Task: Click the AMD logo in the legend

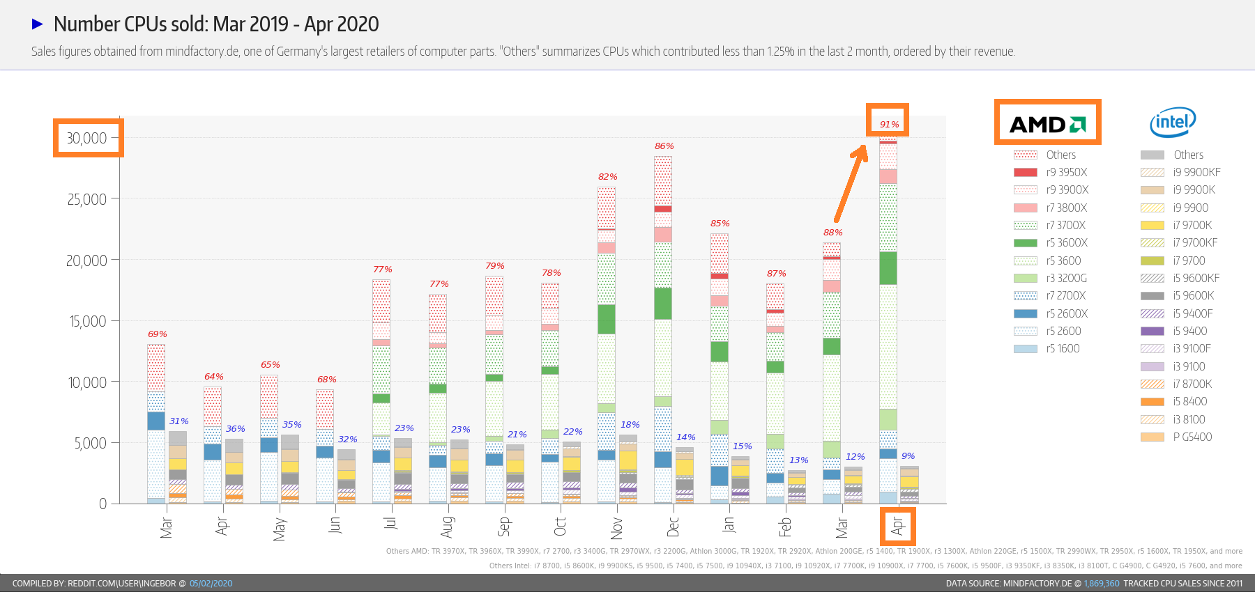Action: coord(1048,124)
